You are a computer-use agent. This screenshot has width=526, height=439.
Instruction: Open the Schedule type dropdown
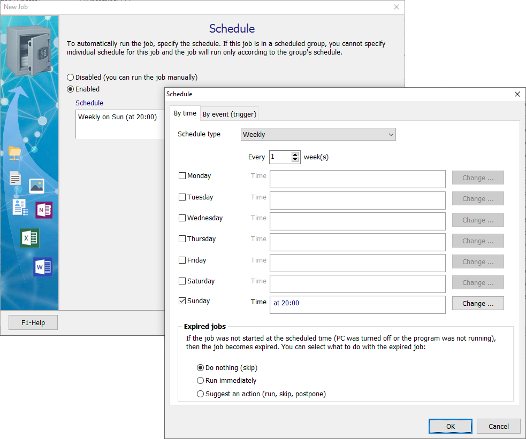tap(318, 135)
